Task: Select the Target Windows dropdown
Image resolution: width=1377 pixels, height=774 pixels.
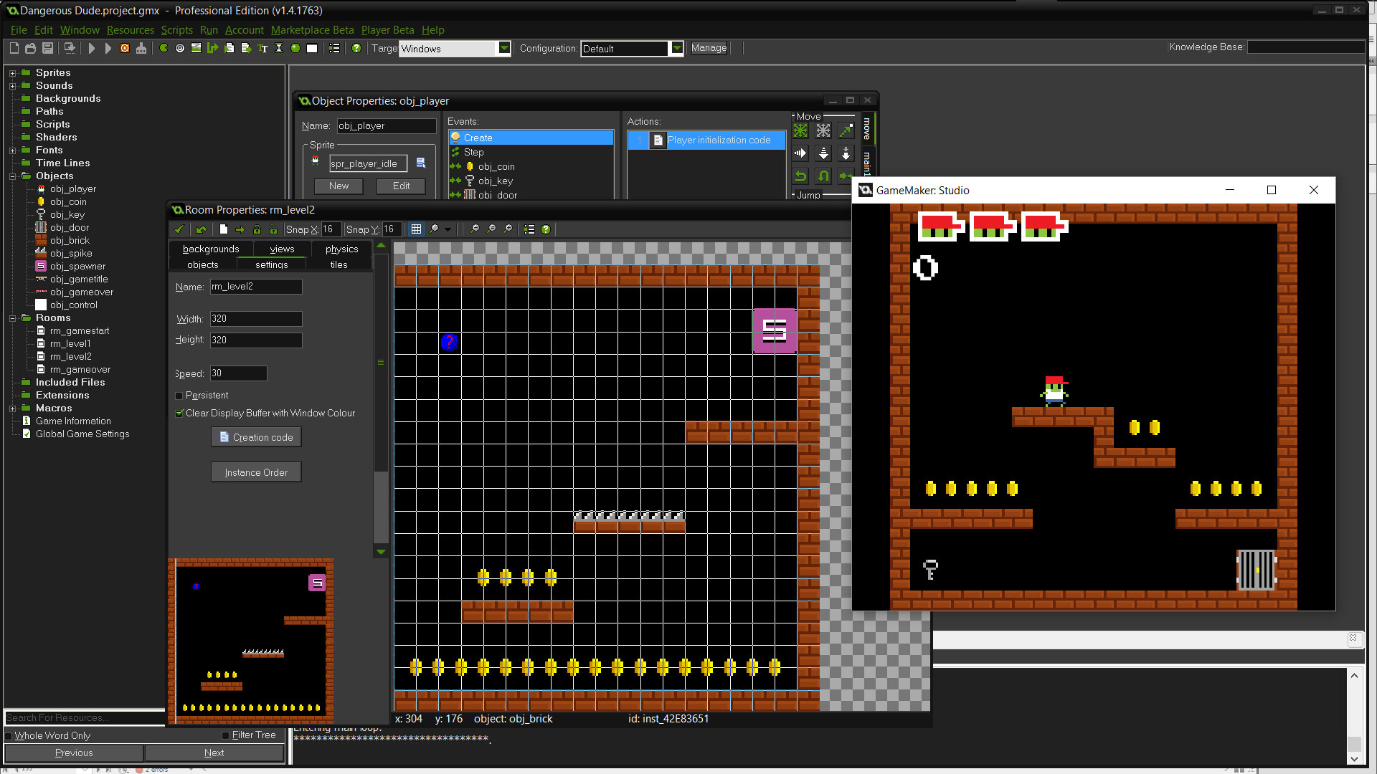Action: pos(454,47)
